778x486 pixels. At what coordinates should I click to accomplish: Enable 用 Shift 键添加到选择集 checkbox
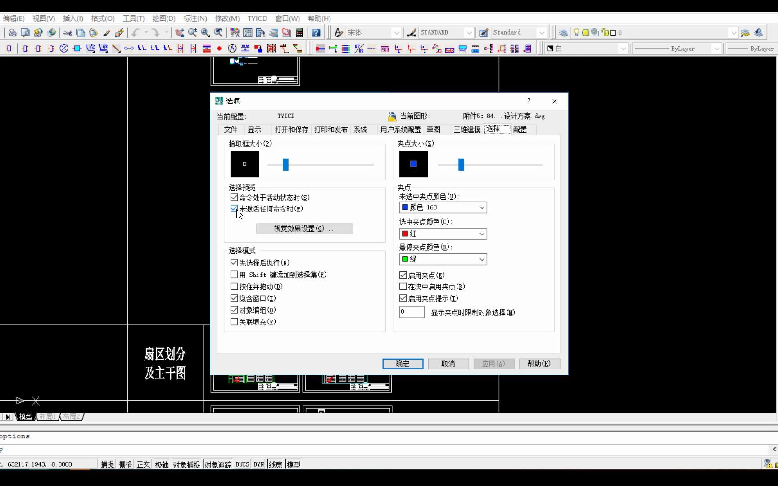tap(234, 274)
